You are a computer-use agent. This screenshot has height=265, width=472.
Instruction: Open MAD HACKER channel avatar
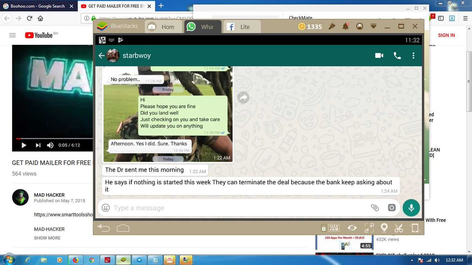coord(20,197)
